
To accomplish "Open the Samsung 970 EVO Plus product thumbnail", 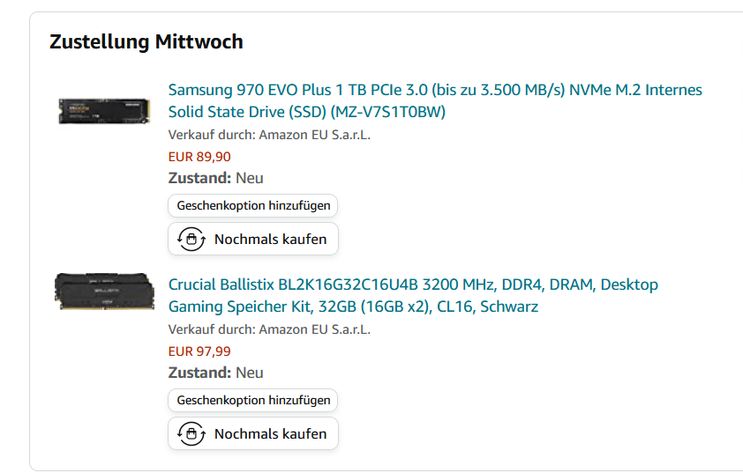I will [104, 111].
